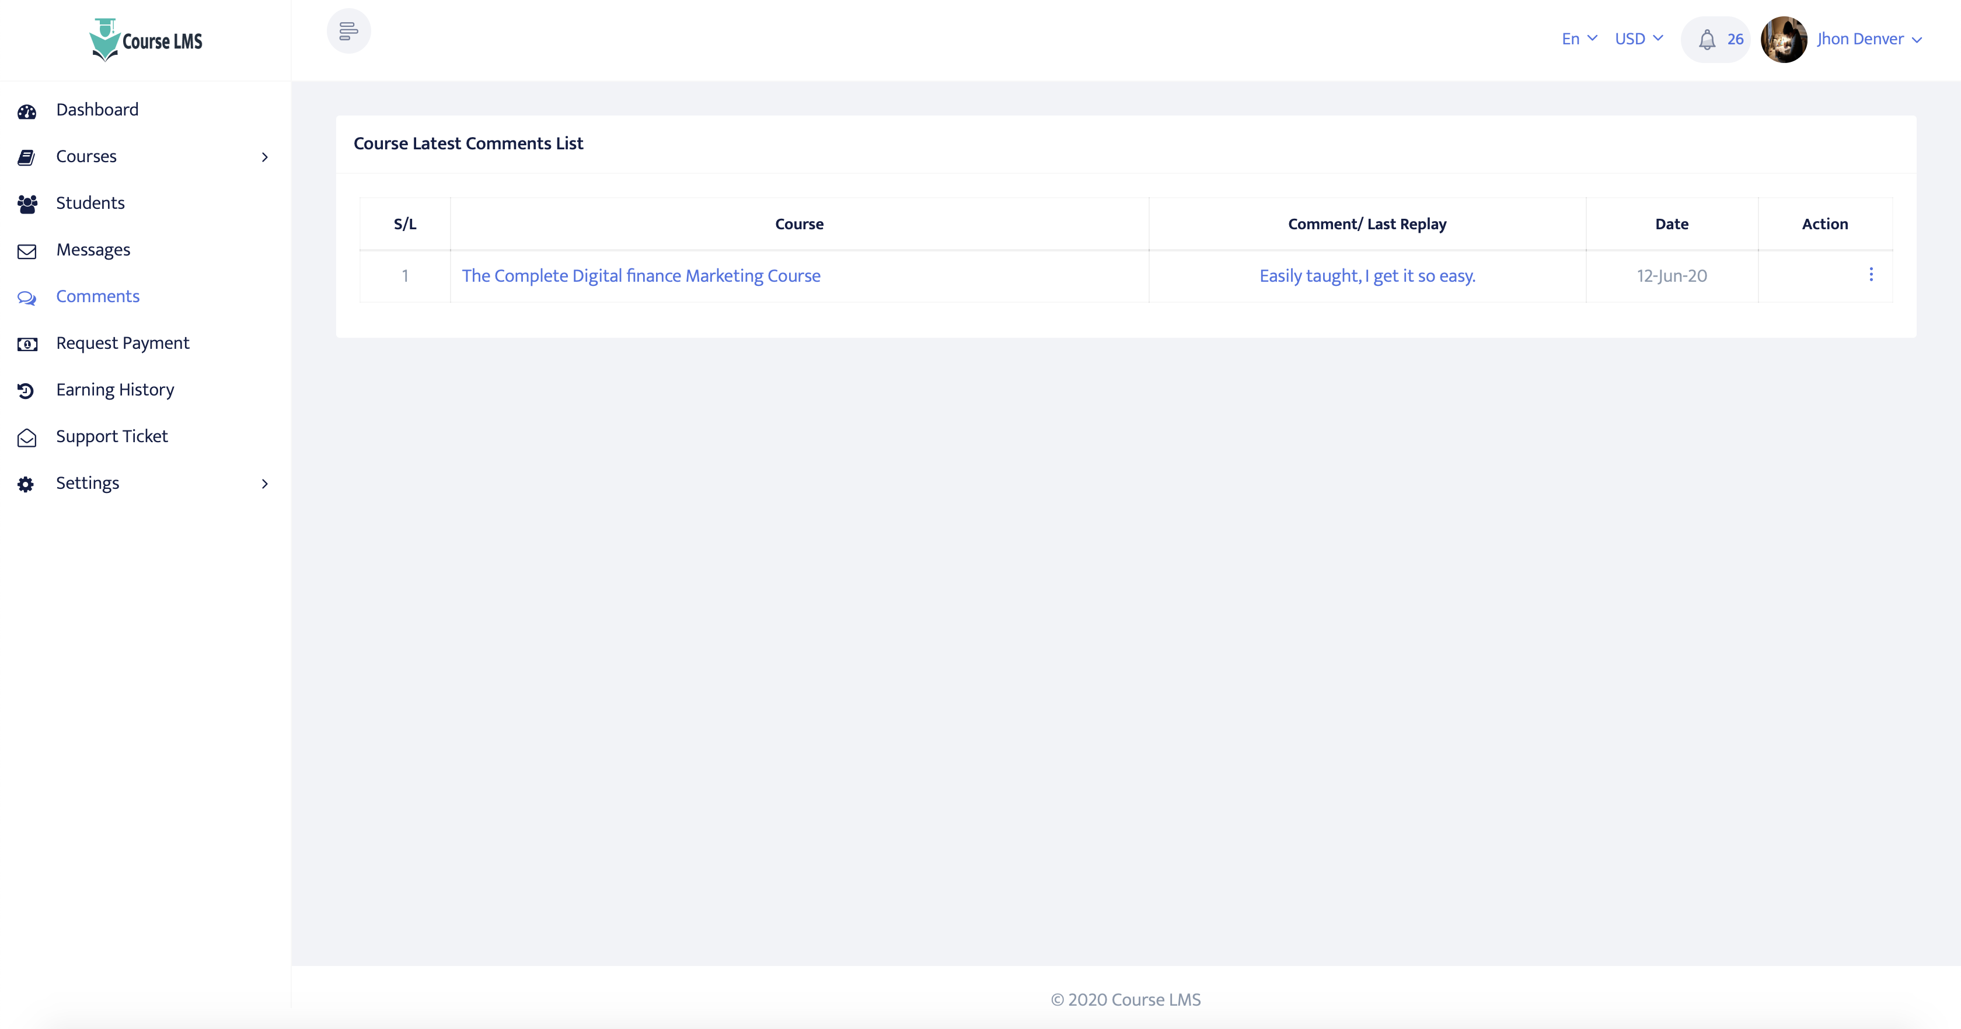Open the three-dot action menu for row 1

1871,275
